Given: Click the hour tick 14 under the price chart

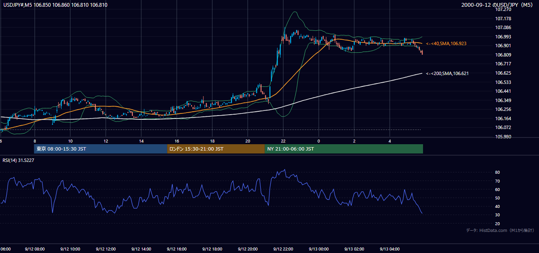Looking at the screenshot, I should point(141,141).
